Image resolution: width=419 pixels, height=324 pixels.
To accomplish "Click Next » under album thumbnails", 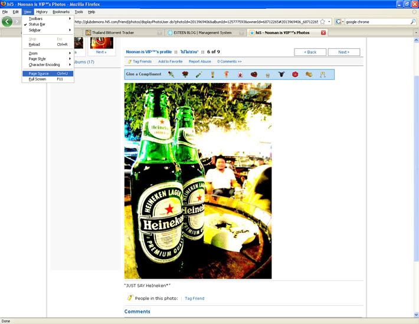I will click(x=102, y=52).
